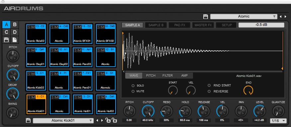Select the FILTER tab
The image size is (291, 127).
click(167, 76)
